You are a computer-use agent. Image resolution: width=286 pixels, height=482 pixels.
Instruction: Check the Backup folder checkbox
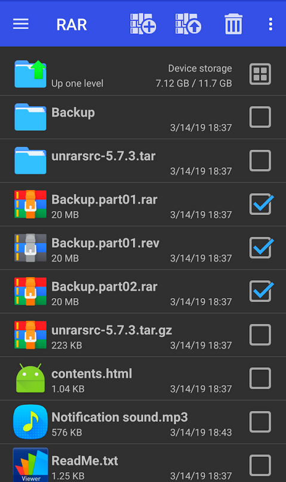coord(260,117)
